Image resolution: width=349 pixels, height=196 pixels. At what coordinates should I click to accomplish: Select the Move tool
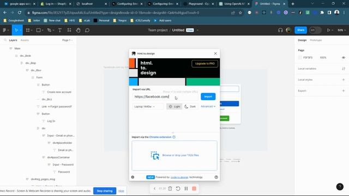pyautogui.click(x=16, y=30)
